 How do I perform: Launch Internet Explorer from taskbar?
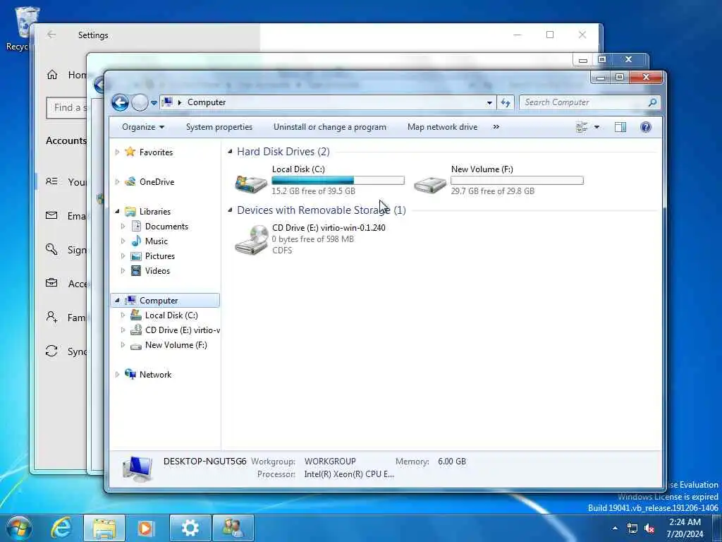click(x=61, y=528)
